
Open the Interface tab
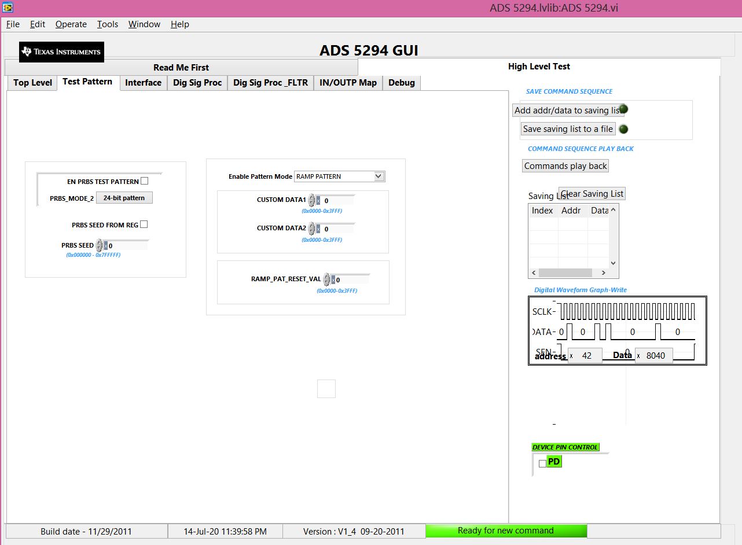(143, 83)
